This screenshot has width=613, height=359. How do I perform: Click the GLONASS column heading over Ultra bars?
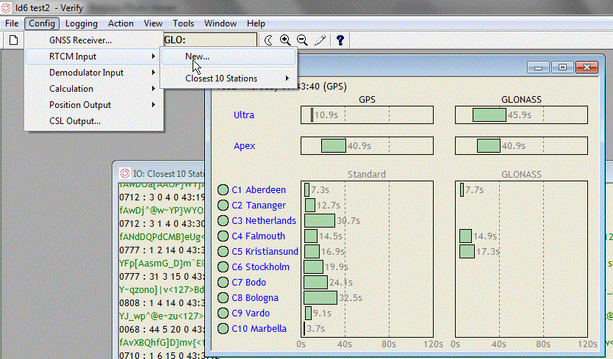point(521,100)
